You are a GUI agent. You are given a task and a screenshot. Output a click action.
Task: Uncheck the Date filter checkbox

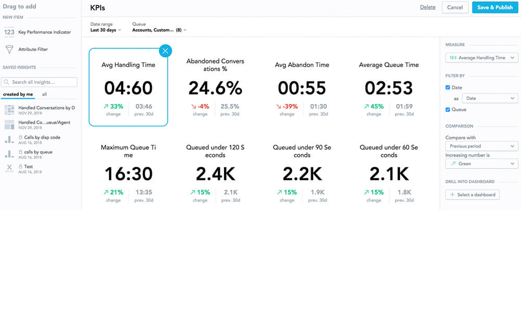tap(448, 87)
